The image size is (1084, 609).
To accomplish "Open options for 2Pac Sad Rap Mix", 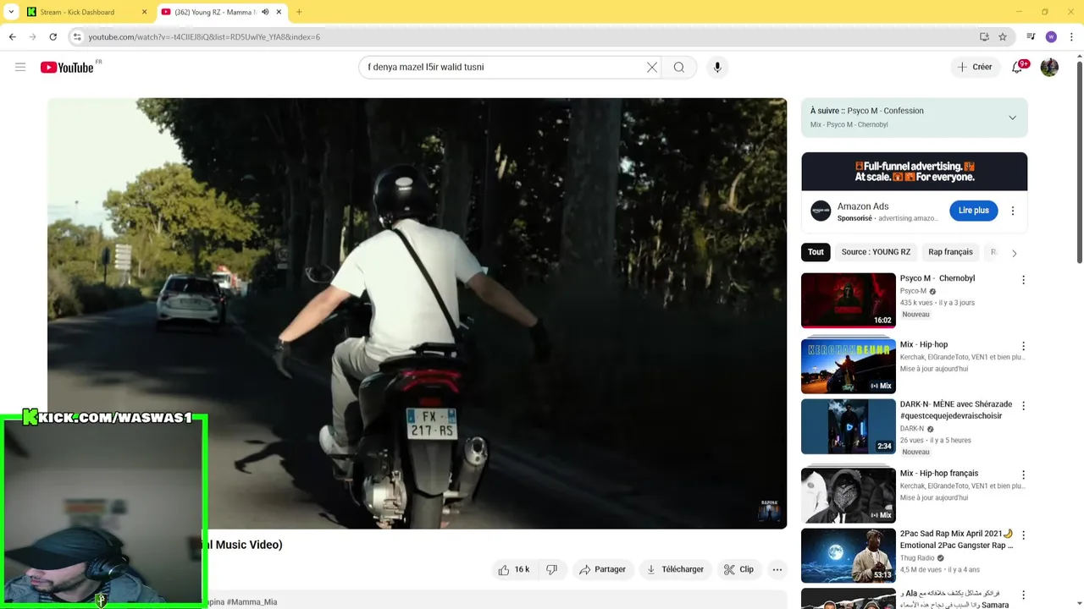I will [x=1023, y=535].
